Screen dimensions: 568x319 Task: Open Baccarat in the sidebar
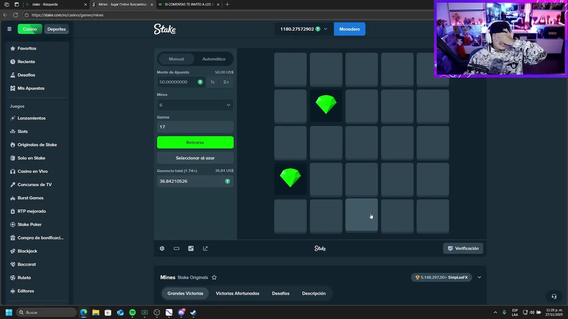tap(37, 265)
